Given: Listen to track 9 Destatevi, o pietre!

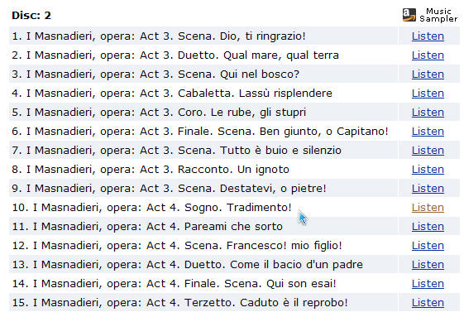Looking at the screenshot, I should (428, 189).
